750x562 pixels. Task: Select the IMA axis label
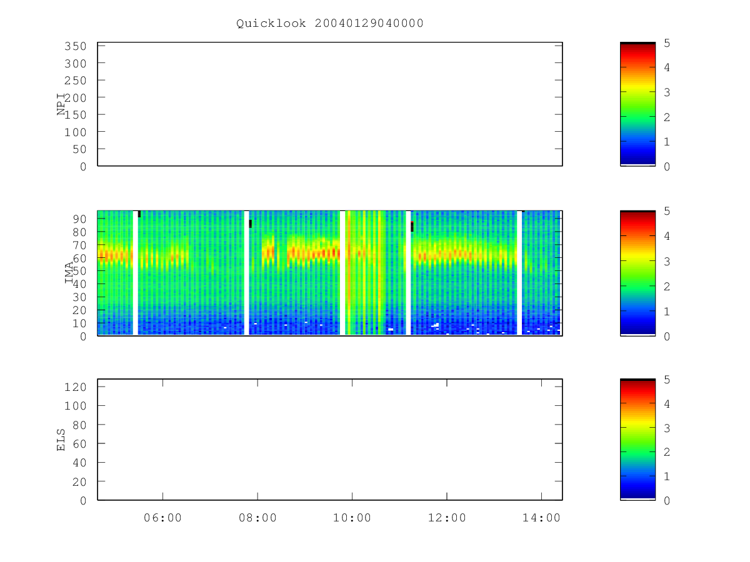click(69, 273)
